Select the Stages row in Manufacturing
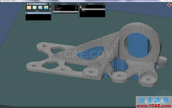 [x=92, y=8]
